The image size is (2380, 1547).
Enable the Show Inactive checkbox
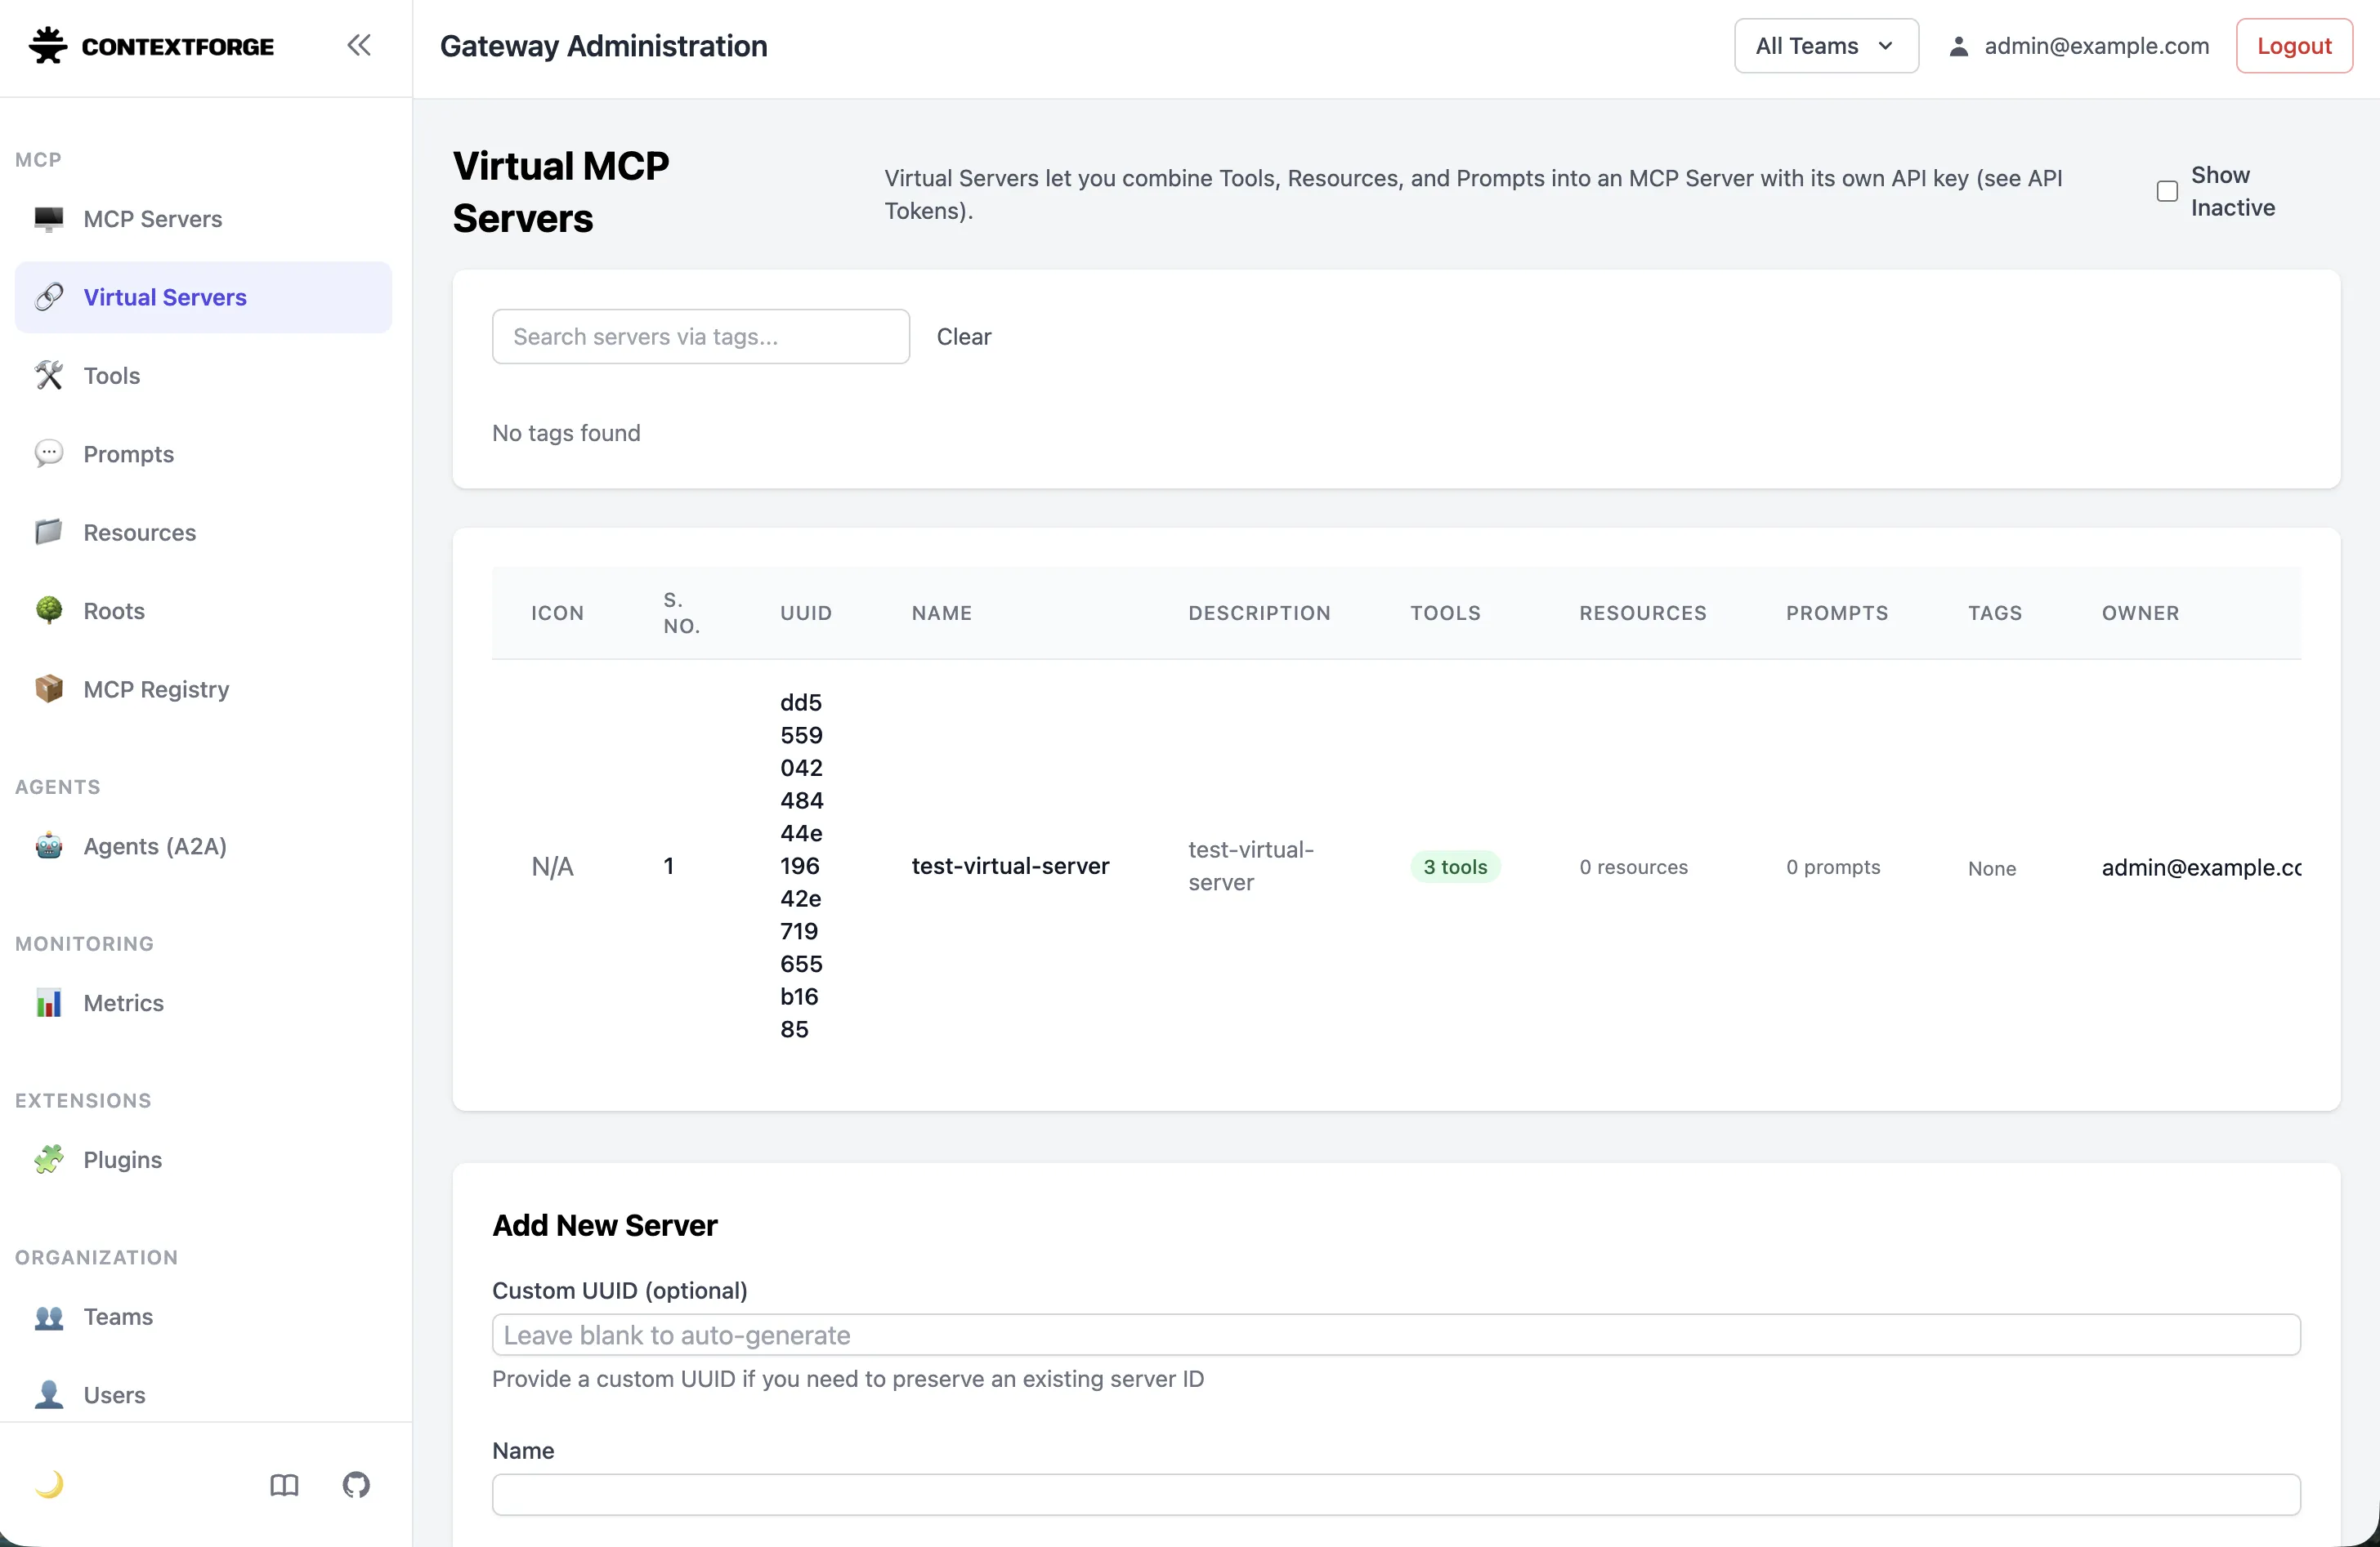click(2167, 191)
